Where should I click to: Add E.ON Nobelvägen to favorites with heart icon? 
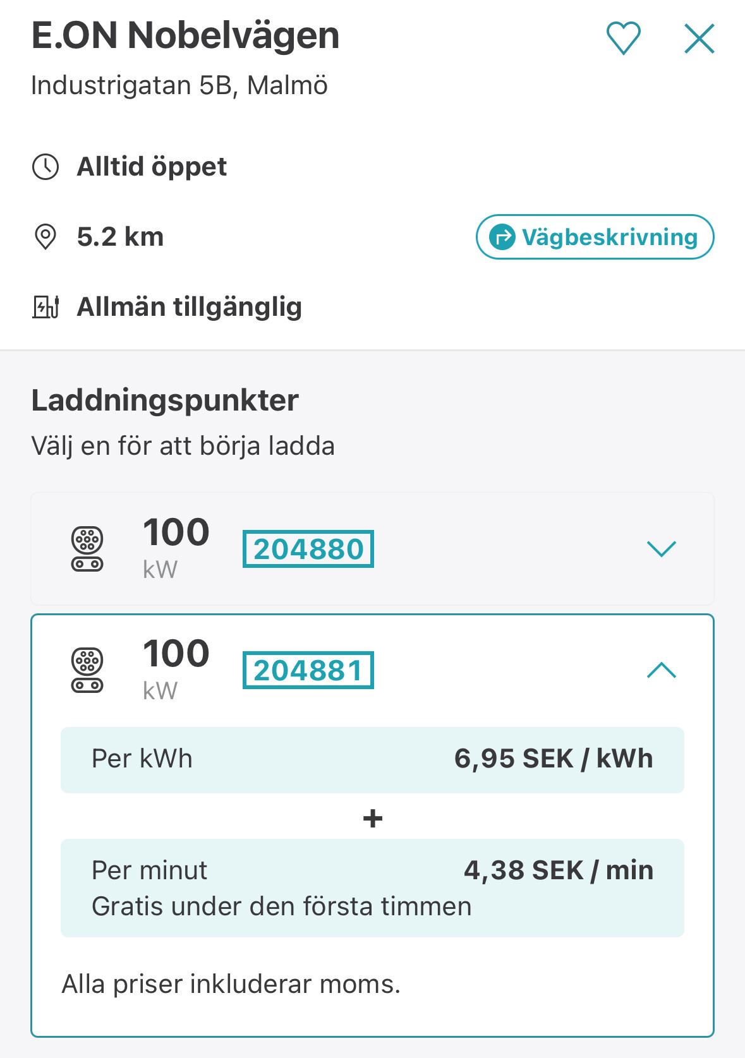click(624, 39)
